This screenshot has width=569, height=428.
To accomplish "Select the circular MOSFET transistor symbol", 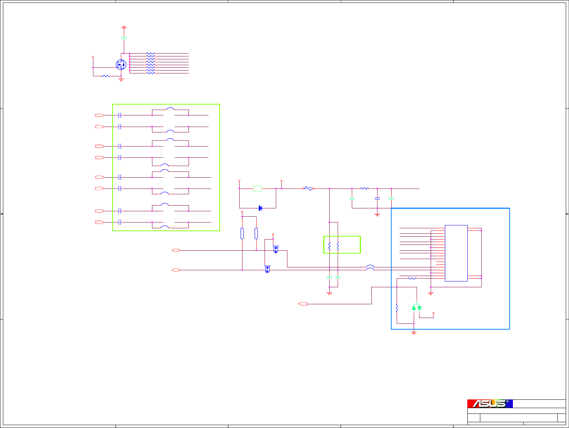I will point(121,65).
